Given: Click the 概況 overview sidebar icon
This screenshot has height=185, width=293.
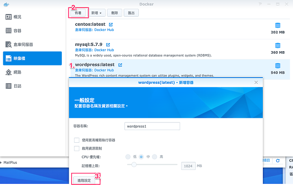Looking at the screenshot, I should pyautogui.click(x=9, y=17).
